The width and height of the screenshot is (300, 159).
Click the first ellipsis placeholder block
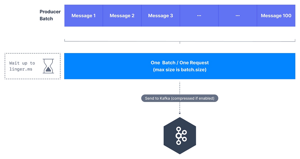click(199, 15)
